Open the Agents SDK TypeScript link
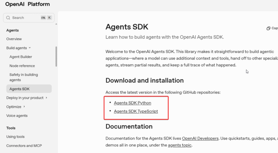 [x=136, y=111]
